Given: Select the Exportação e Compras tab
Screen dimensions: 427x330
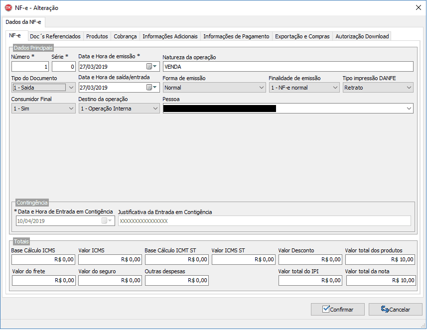Looking at the screenshot, I should (x=302, y=36).
